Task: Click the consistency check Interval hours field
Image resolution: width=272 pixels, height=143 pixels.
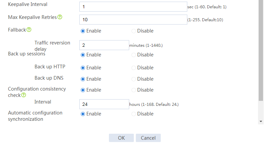Action: coord(104,104)
